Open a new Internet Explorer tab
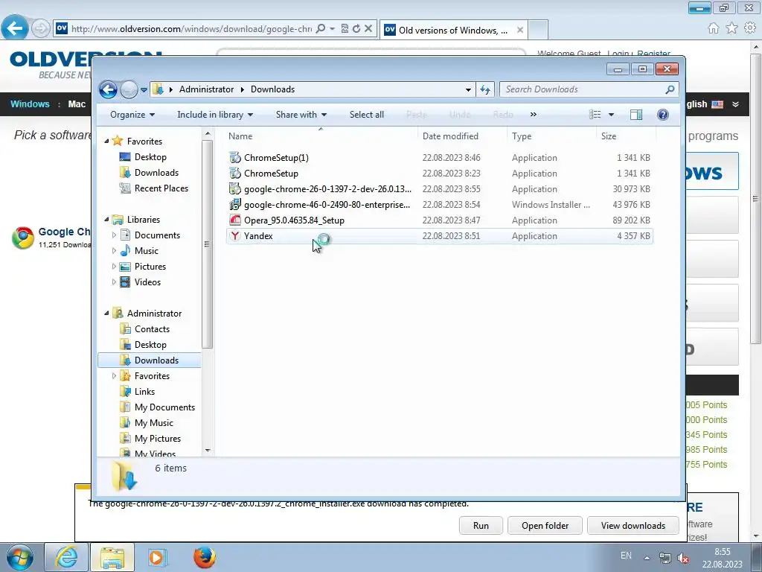 pyautogui.click(x=538, y=30)
